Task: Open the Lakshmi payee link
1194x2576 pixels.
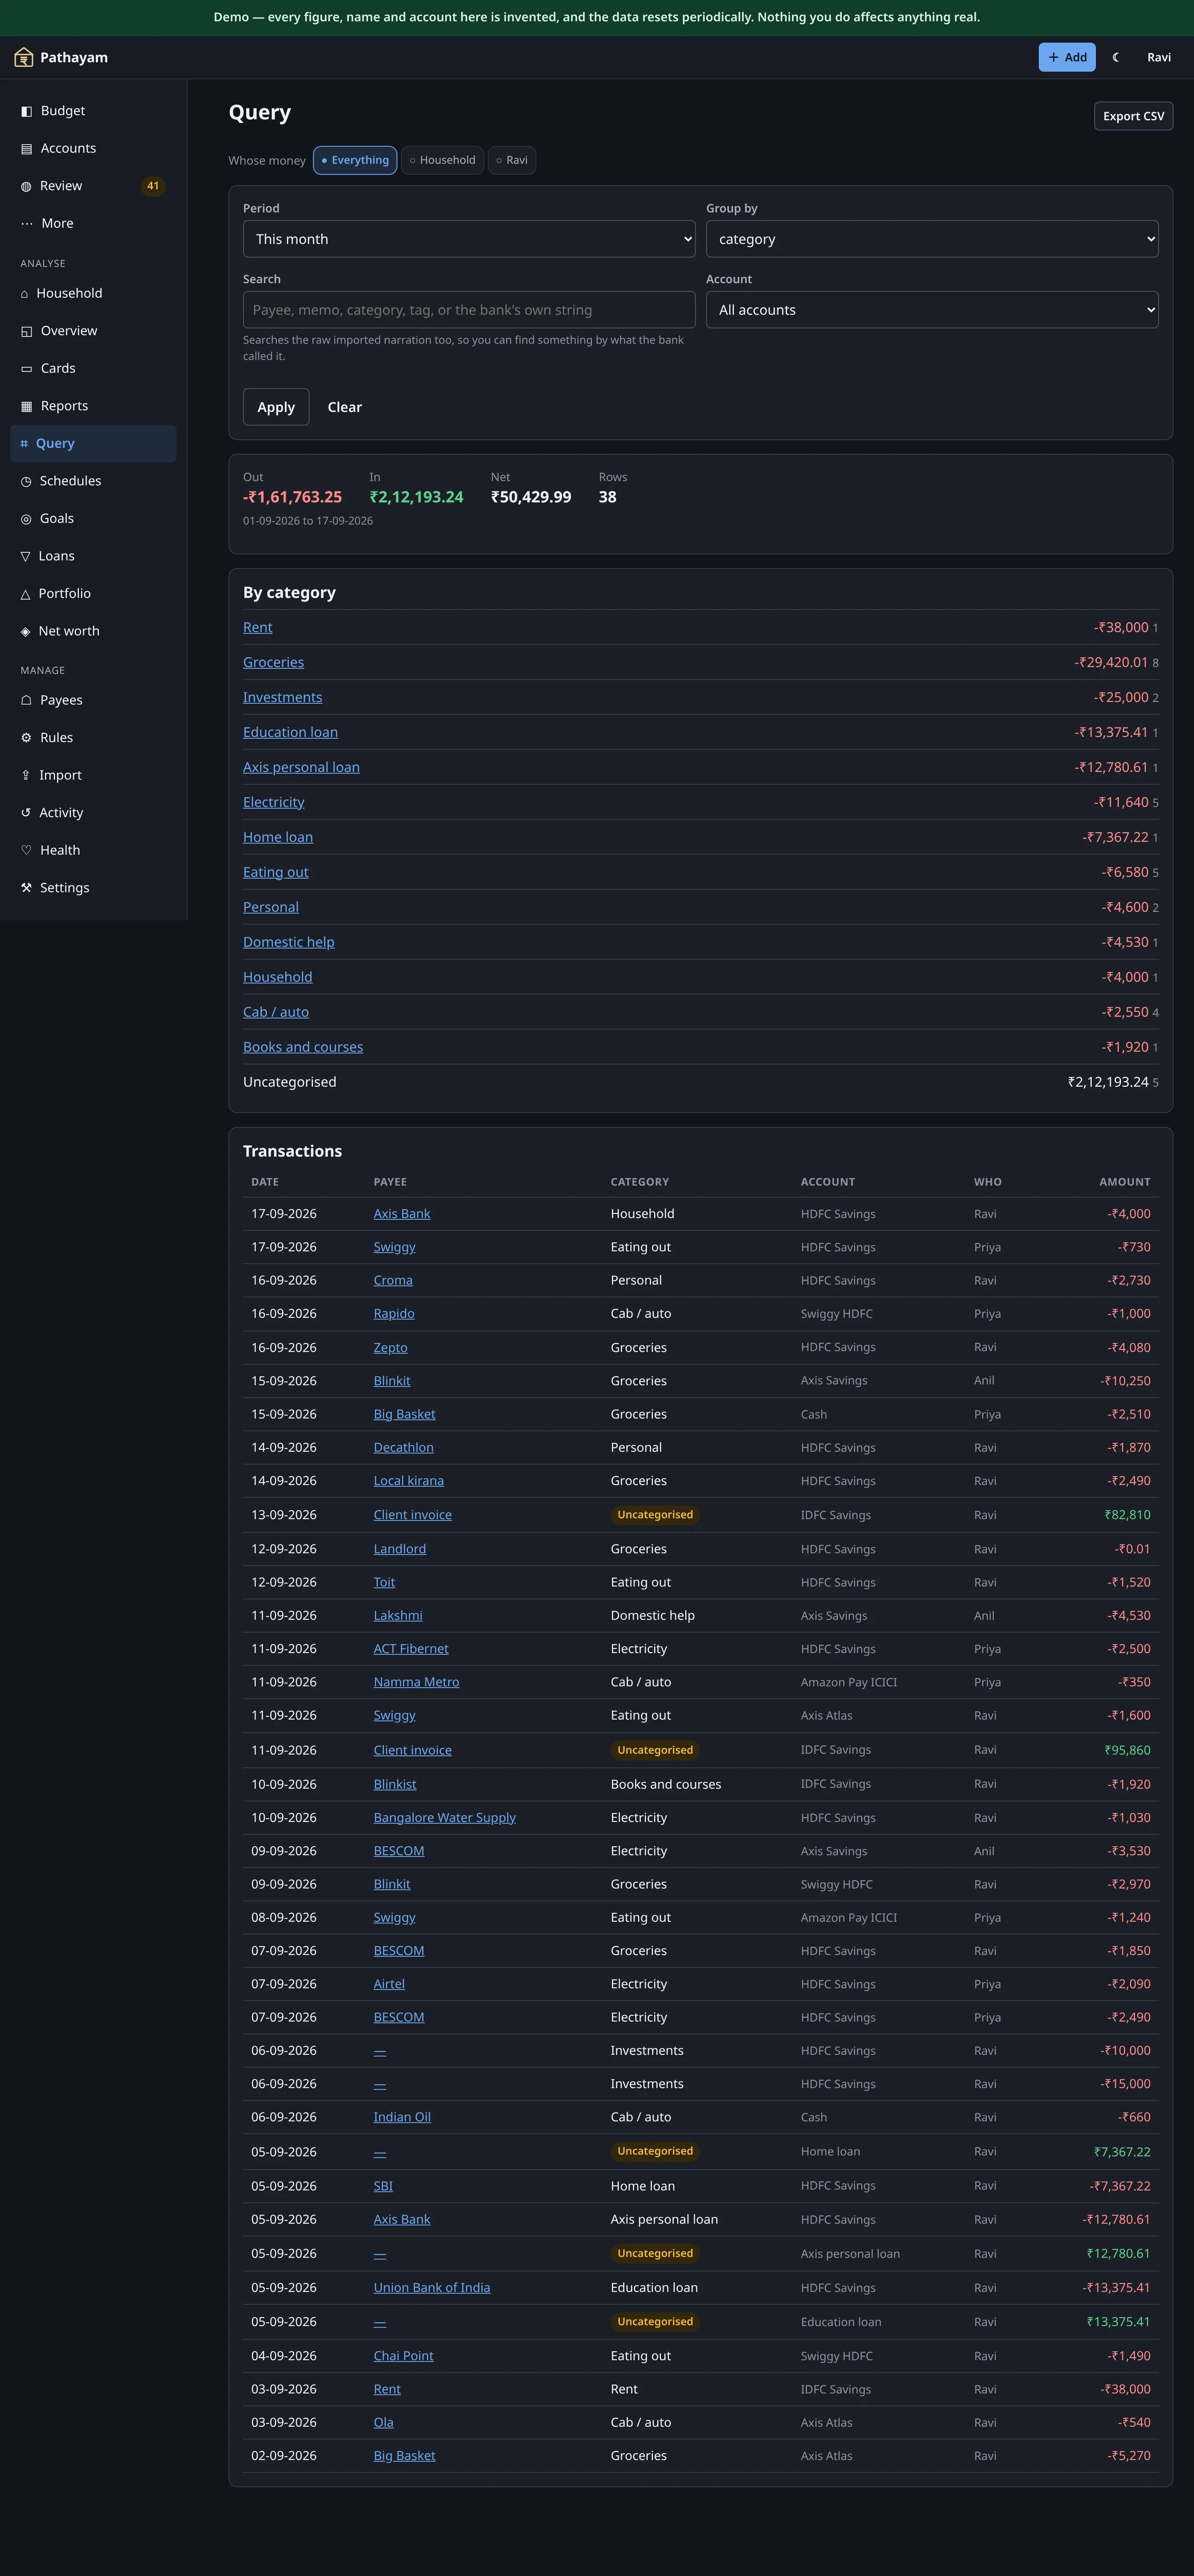Action: [398, 1615]
